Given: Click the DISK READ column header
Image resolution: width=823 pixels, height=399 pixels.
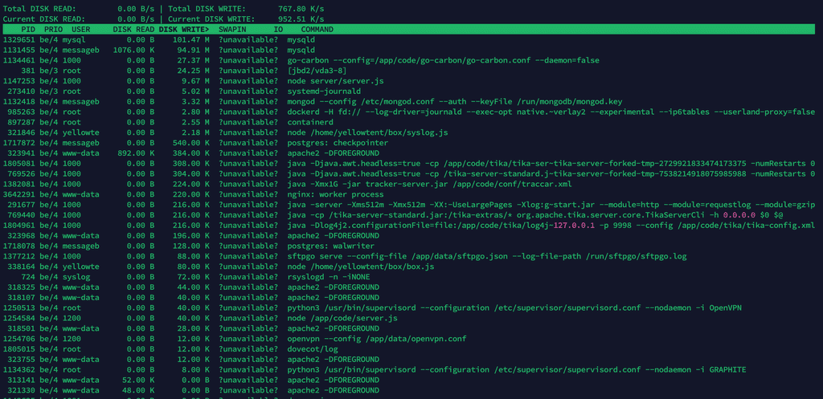Looking at the screenshot, I should click(x=133, y=29).
